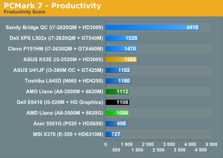
Task: Click the axis label "1 000"
Action: click(127, 144)
